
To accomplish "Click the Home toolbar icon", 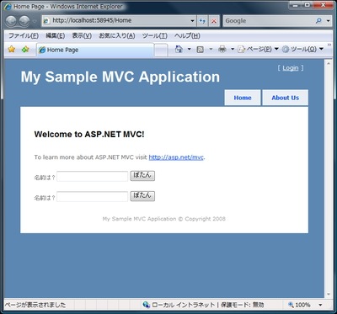I will (x=179, y=50).
